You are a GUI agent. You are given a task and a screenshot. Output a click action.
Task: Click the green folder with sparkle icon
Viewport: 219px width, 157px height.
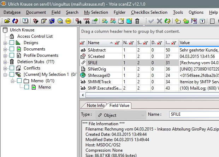pyautogui.click(x=186, y=21)
